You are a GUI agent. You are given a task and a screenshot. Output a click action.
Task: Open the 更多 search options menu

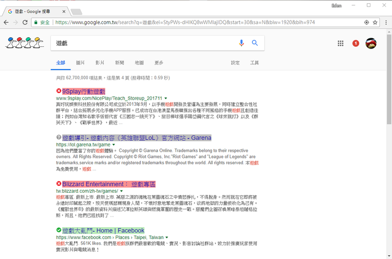(159, 63)
